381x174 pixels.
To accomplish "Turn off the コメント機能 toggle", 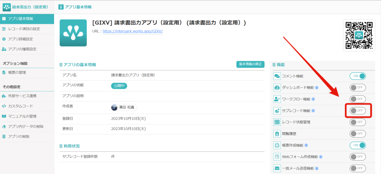I will [x=358, y=76].
